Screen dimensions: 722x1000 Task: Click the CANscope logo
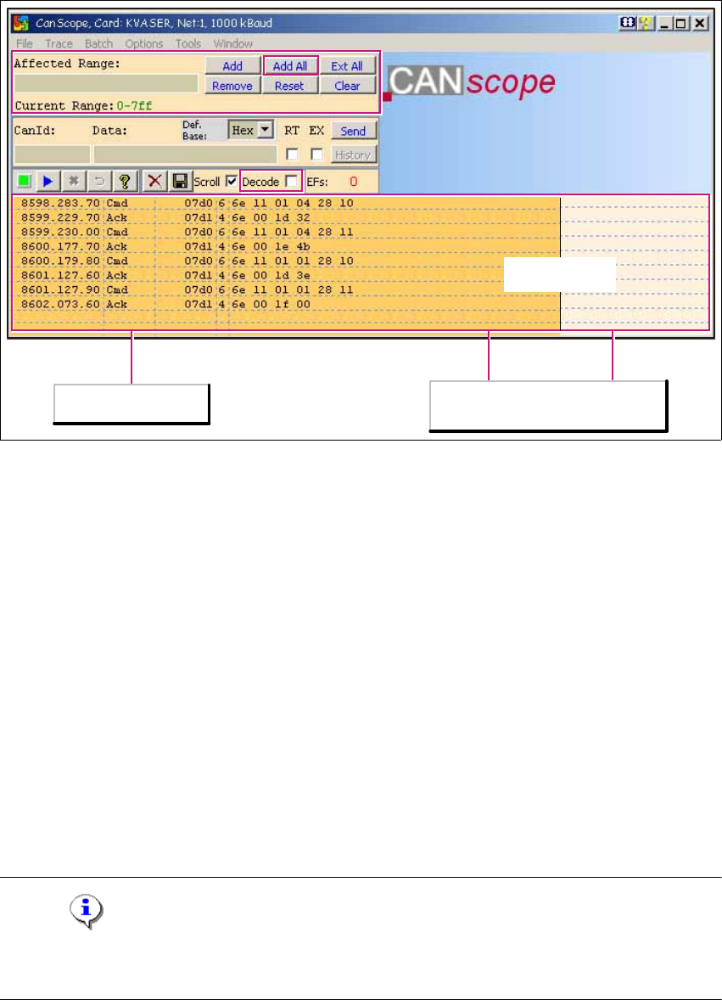pyautogui.click(x=470, y=83)
